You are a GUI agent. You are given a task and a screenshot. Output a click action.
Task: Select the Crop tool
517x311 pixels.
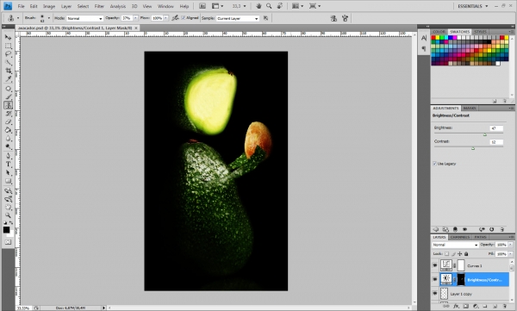8,71
